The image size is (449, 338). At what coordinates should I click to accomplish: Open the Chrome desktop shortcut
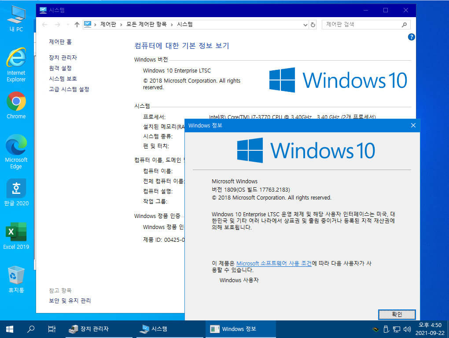point(16,105)
